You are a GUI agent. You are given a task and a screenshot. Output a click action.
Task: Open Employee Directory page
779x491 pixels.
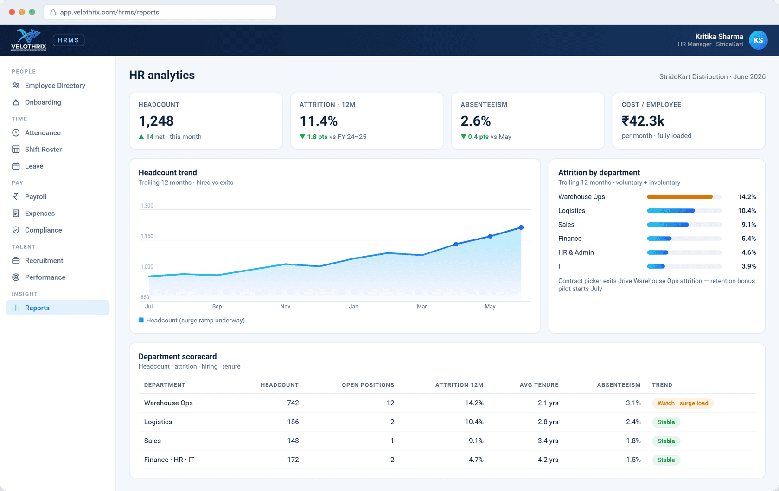click(57, 86)
